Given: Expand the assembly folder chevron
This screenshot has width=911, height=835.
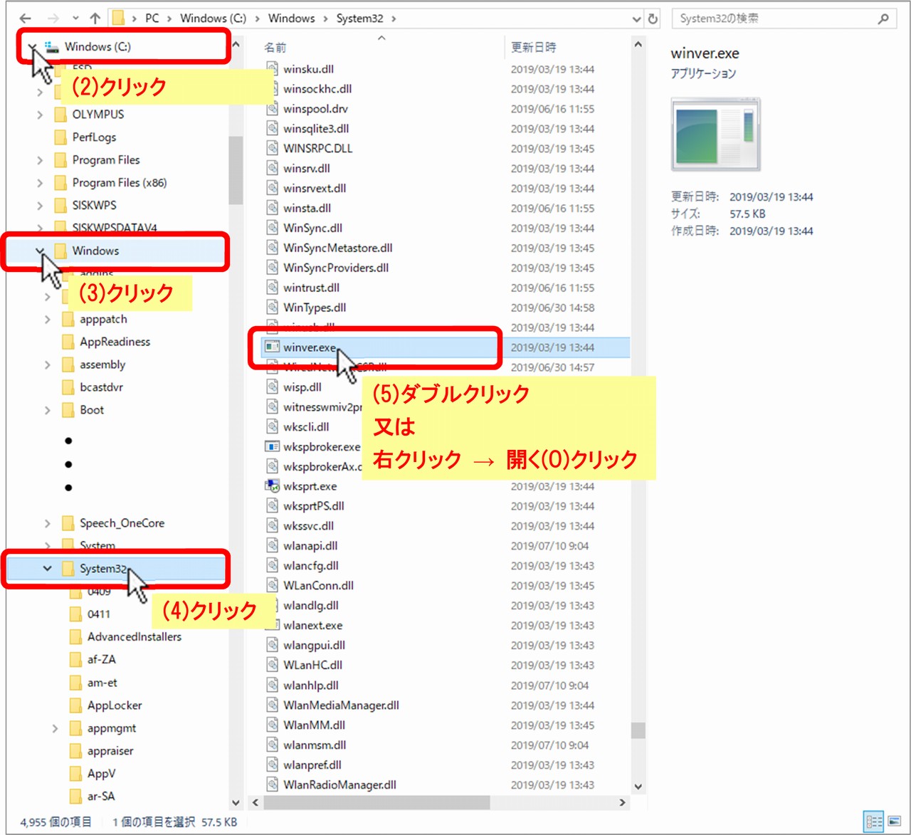Looking at the screenshot, I should click(x=48, y=365).
